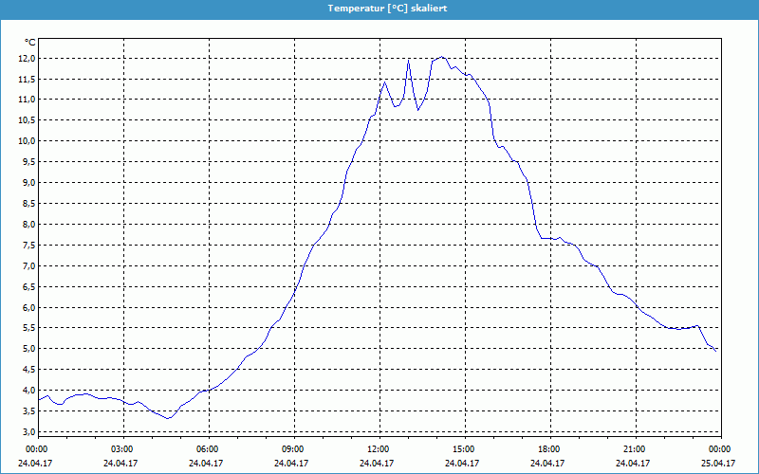Viewport: 759px width, 474px height.
Task: Click the curve's lowest point before 05:00
Action: pos(168,418)
